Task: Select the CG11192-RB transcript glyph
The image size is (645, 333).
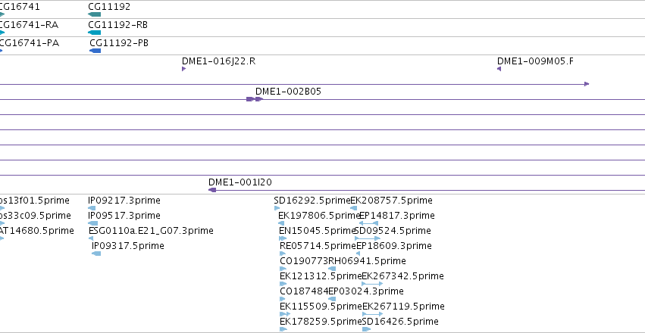Action: click(x=94, y=33)
